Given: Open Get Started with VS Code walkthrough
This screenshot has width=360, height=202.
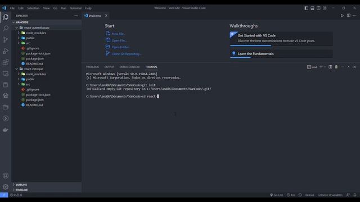Looking at the screenshot, I should [281, 39].
